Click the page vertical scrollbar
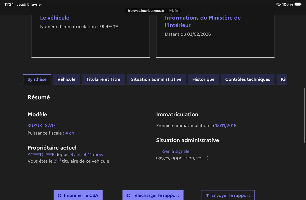The height and width of the screenshot is (200, 306). click(304, 115)
